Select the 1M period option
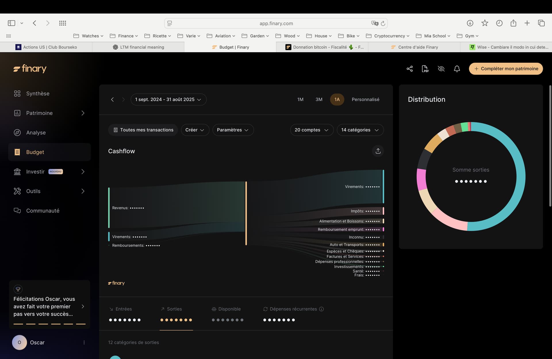The width and height of the screenshot is (552, 359). point(300,99)
